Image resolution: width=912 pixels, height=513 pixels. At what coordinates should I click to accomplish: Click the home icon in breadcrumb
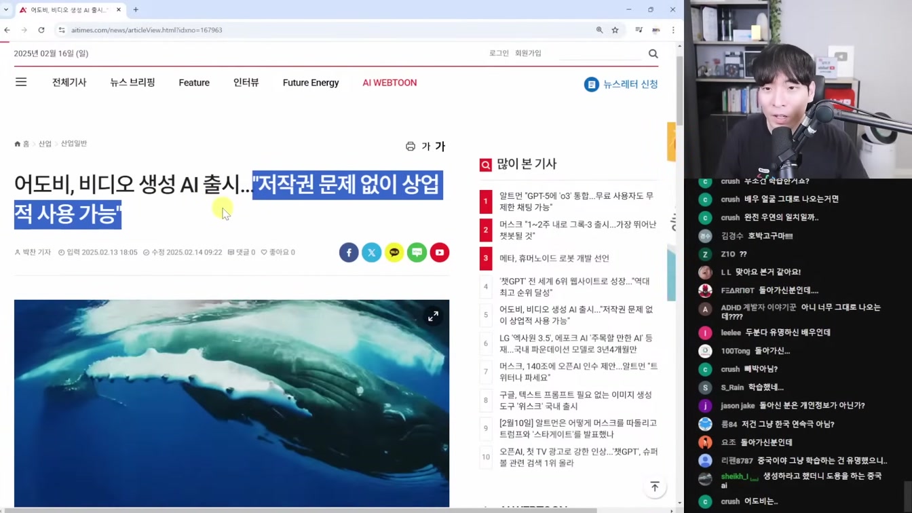point(18,144)
